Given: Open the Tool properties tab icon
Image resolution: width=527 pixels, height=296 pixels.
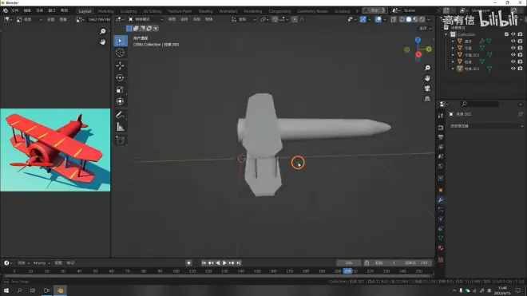Looking at the screenshot, I should point(441,116).
